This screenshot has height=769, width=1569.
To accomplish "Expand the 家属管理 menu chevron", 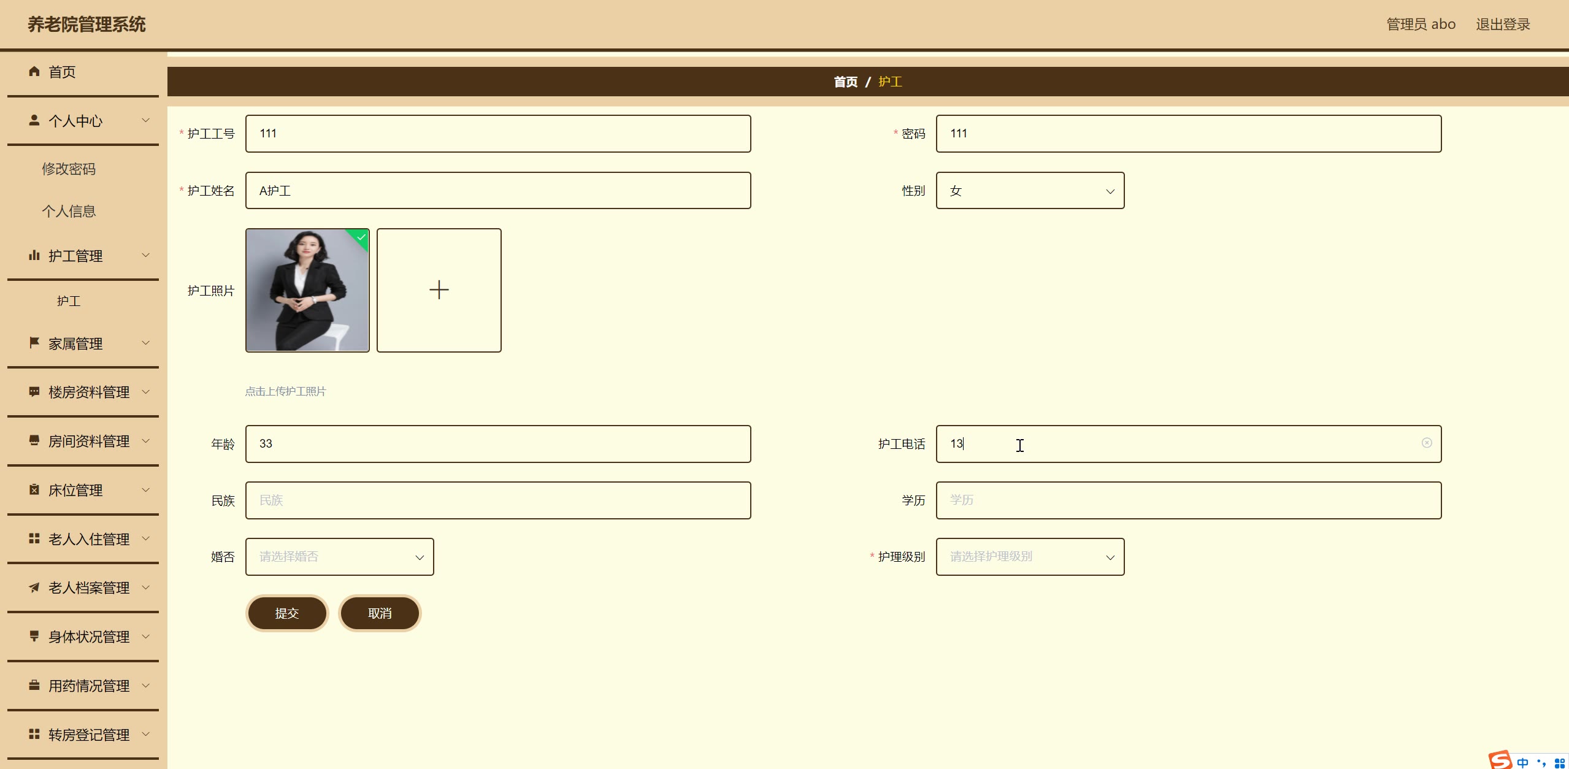I will coord(146,343).
